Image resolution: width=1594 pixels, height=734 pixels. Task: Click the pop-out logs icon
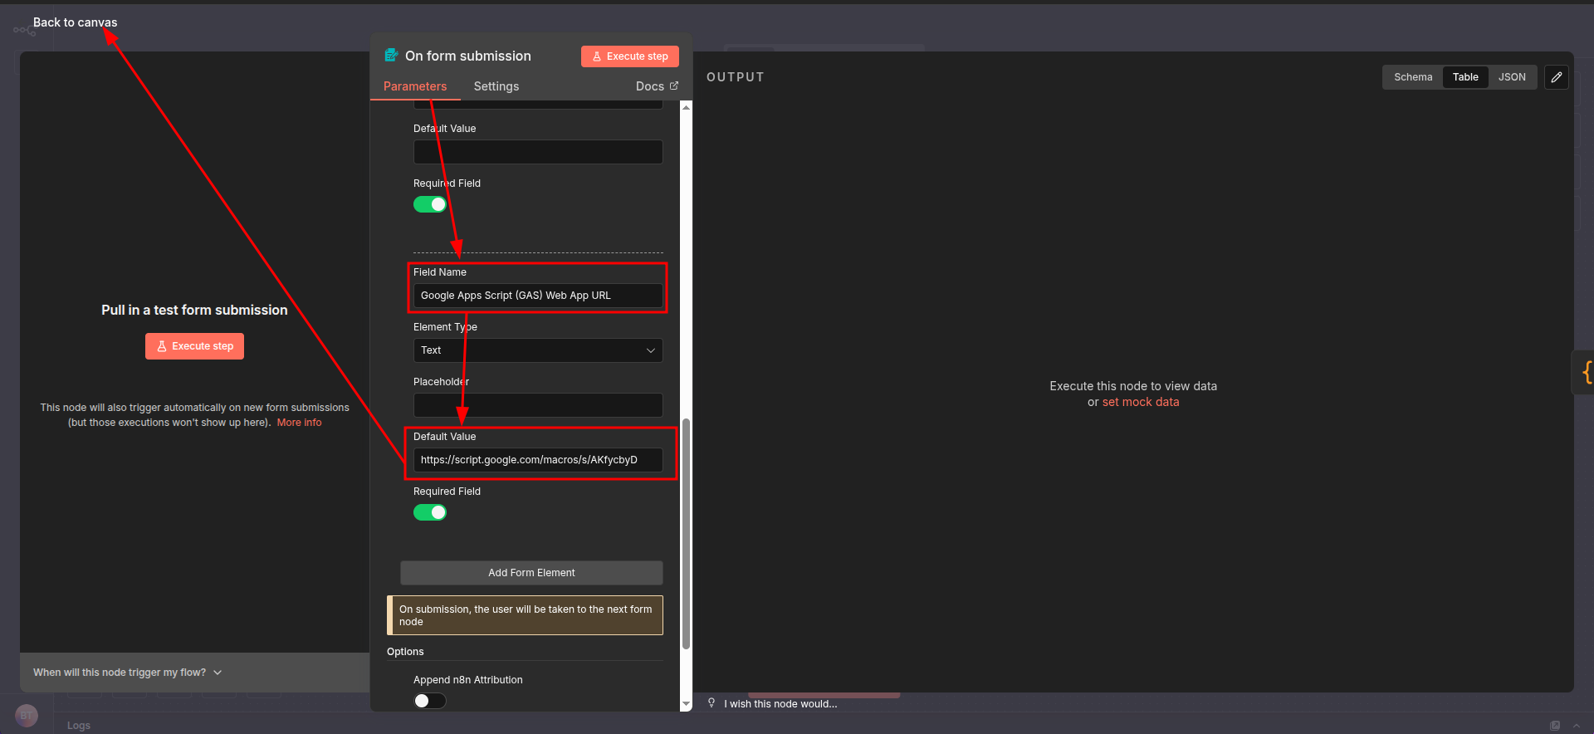tap(1555, 726)
